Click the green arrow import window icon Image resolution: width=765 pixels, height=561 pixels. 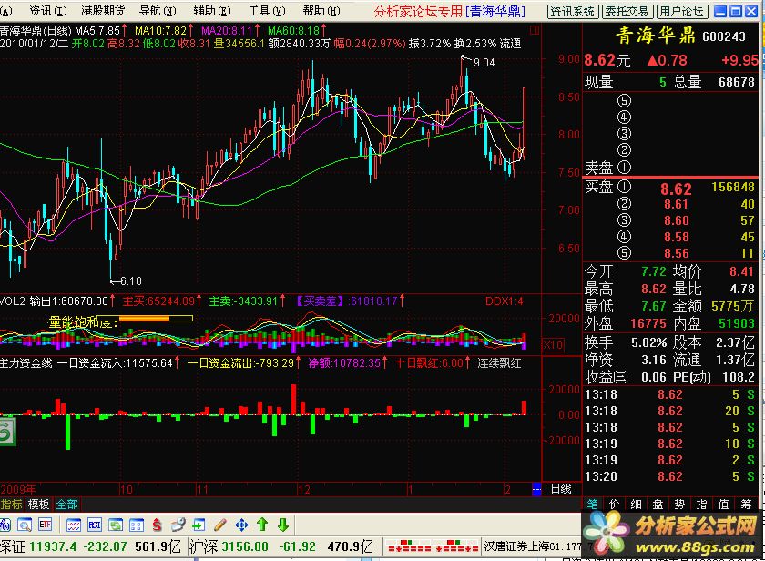pos(199,525)
